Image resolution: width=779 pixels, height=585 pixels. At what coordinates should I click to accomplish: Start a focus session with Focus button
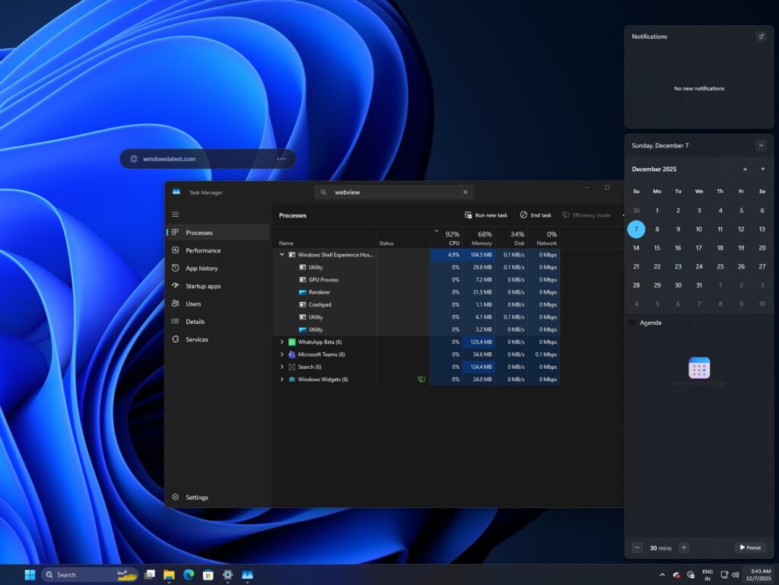pyautogui.click(x=750, y=548)
